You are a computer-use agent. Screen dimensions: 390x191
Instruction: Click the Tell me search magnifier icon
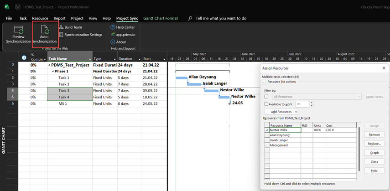tap(190, 18)
